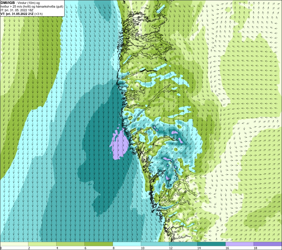Select the 16–18 m/s light purple legend swatch
Image resolution: width=282 pixels, height=250 pixels.
coord(239,244)
